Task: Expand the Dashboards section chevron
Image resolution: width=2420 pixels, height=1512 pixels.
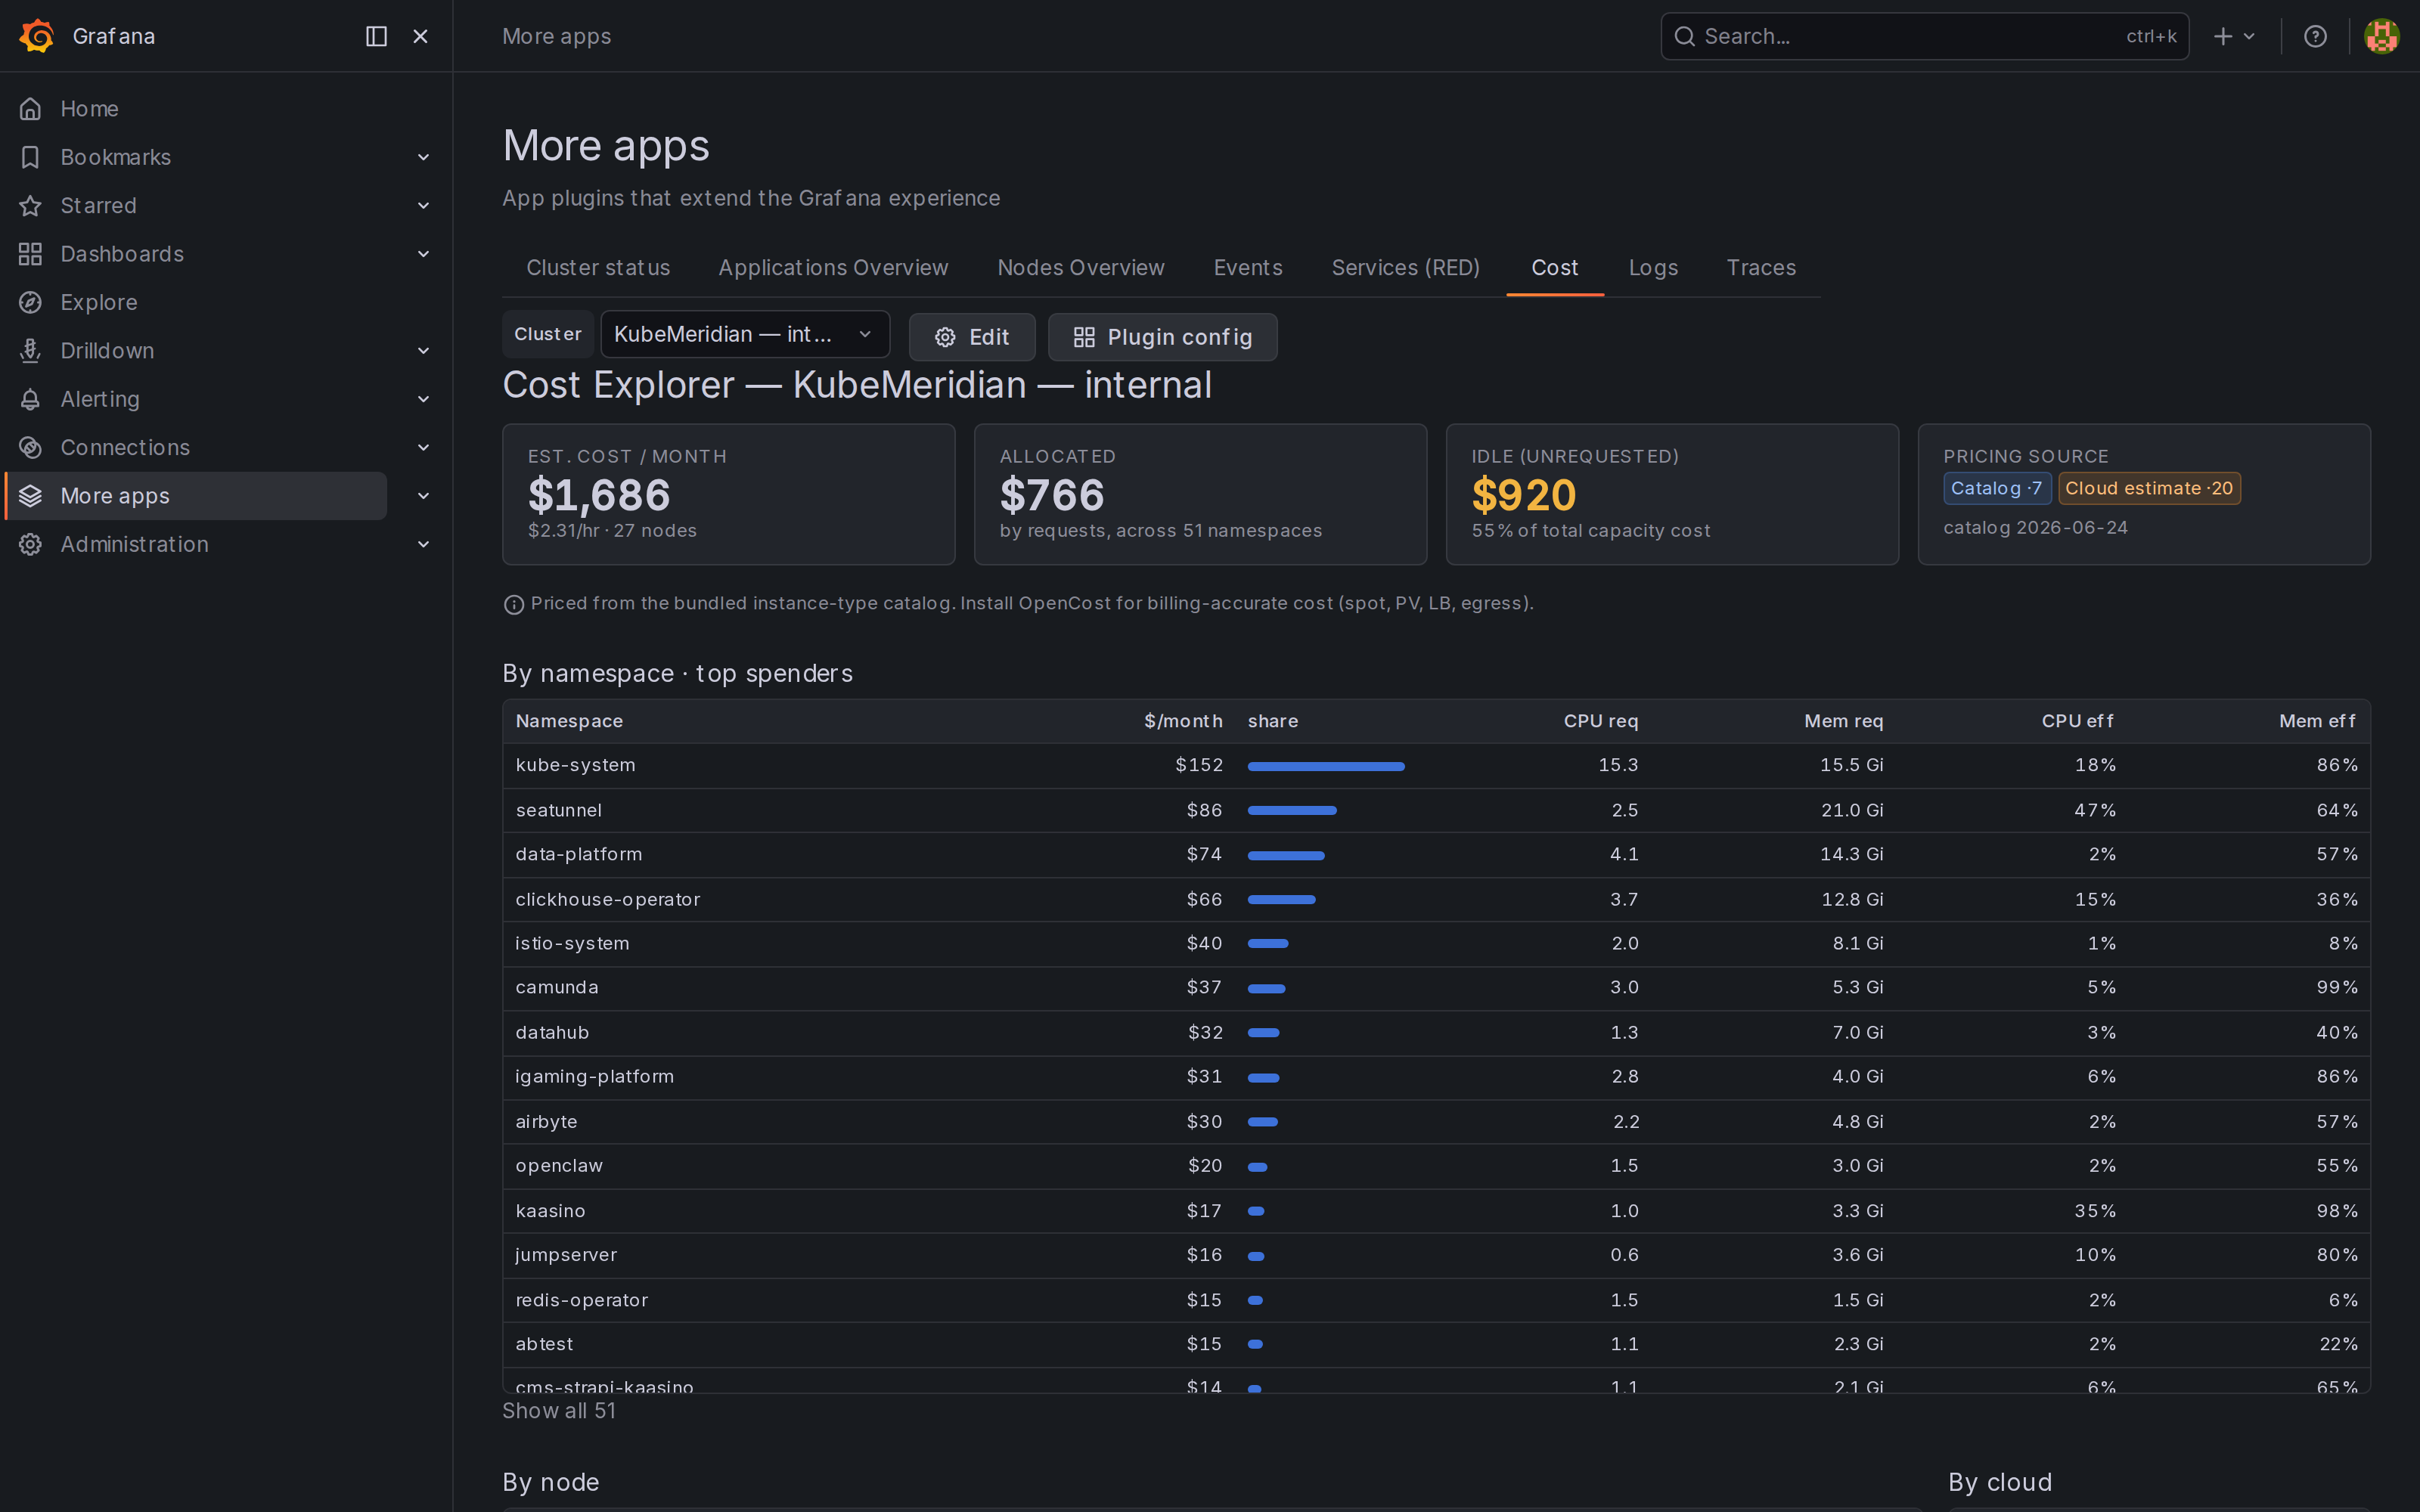Action: click(423, 254)
